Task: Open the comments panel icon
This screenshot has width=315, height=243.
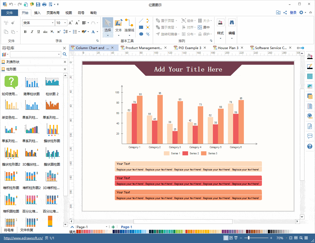Action: 310,136
